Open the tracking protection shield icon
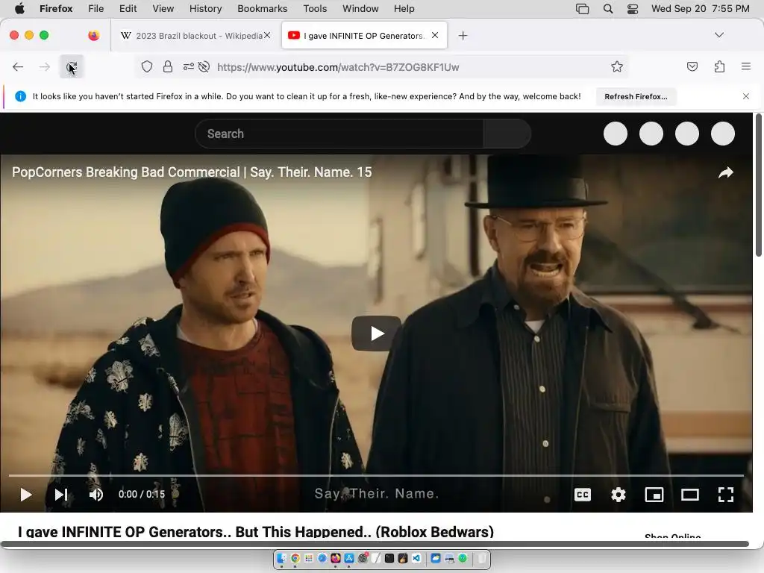This screenshot has height=573, width=764. 147,66
